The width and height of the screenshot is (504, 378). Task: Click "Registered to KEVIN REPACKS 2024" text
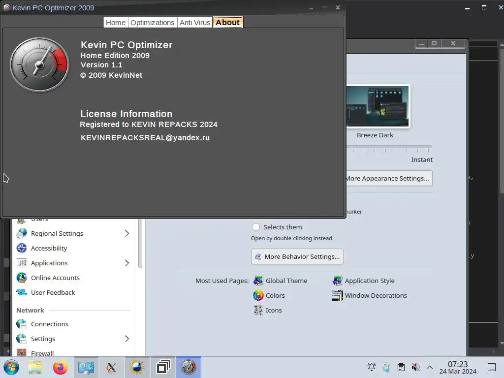(149, 125)
